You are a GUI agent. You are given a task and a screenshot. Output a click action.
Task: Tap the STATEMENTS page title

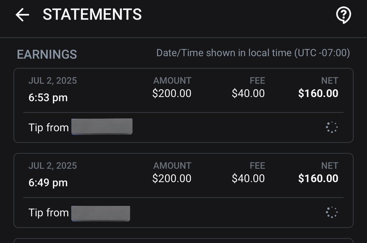pyautogui.click(x=92, y=14)
